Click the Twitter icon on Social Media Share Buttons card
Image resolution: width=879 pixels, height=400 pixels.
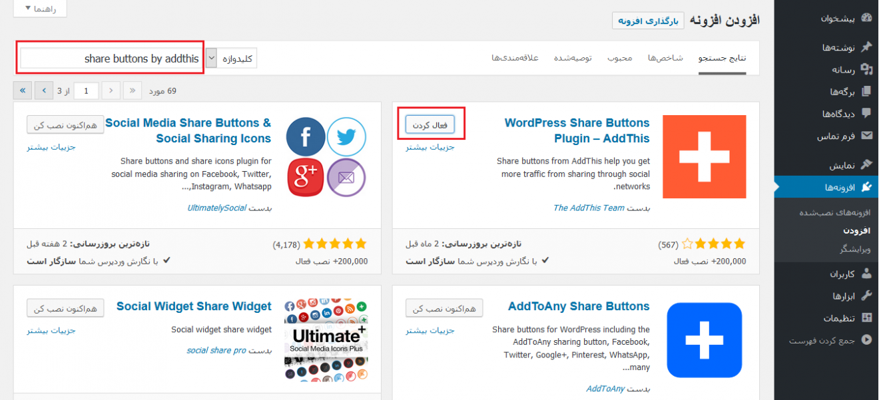coord(346,136)
